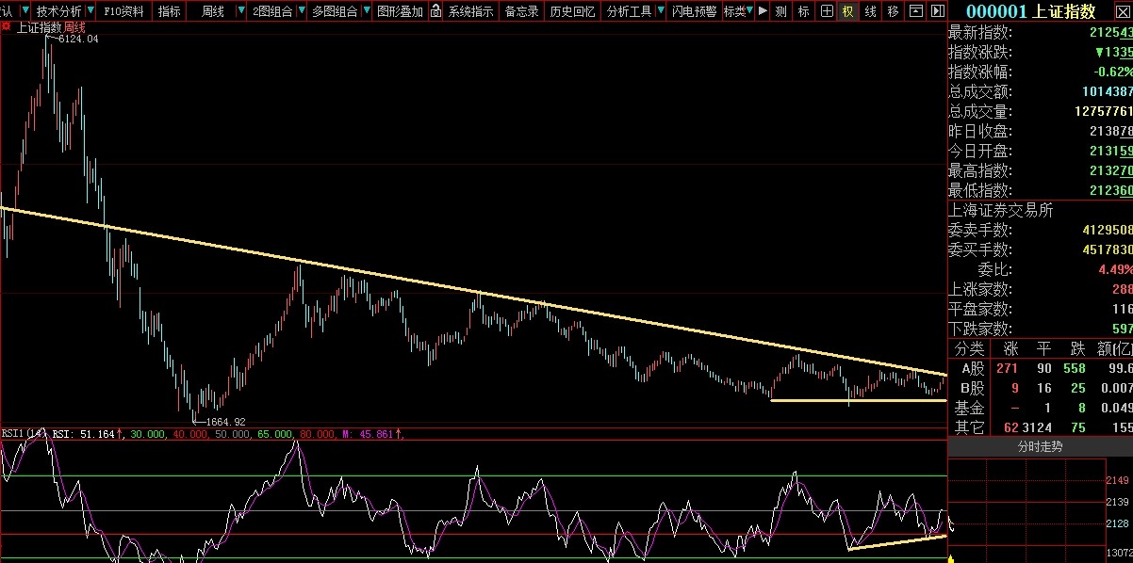Open dropdown arrow next to 标类
Image resolution: width=1133 pixels, height=563 pixels.
coord(750,11)
